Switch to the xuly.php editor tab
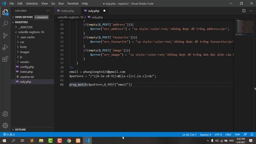Viewport: 256px width, 144px height. [94, 11]
